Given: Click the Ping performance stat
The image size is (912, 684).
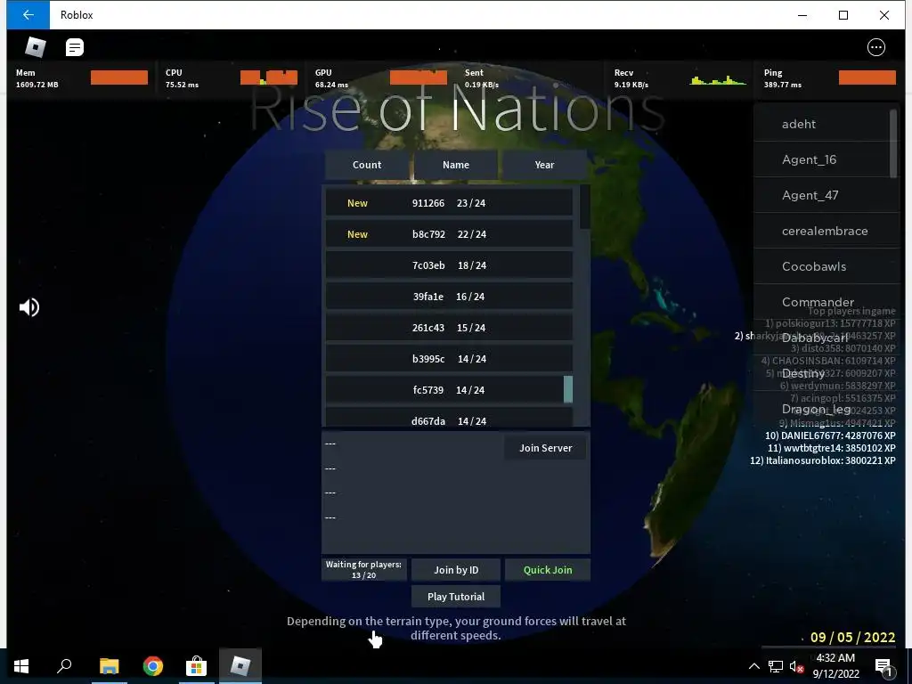Looking at the screenshot, I should 829,78.
